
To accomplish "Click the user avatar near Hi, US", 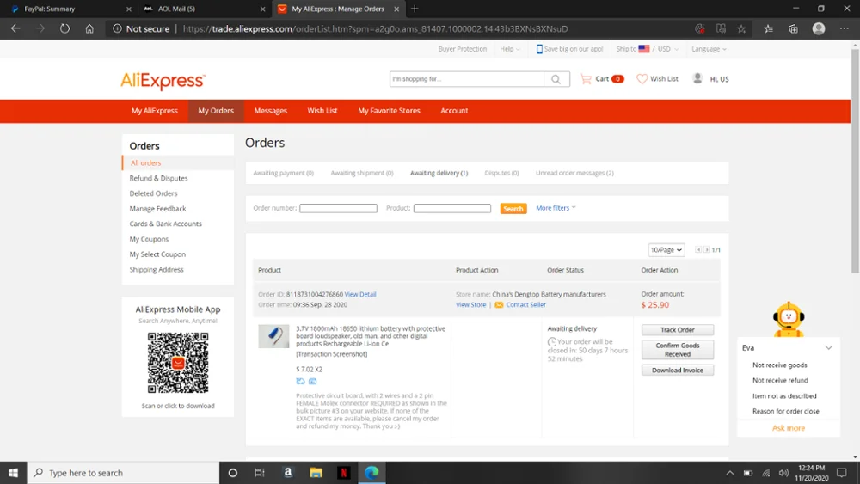I will pyautogui.click(x=697, y=78).
